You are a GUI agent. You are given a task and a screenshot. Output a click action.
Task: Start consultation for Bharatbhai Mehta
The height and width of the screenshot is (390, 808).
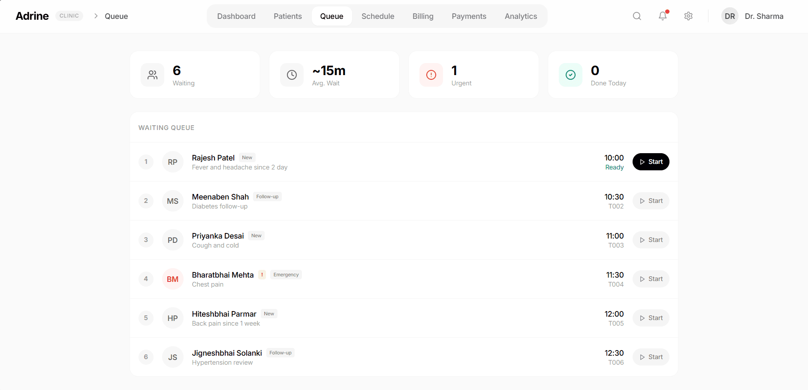tap(651, 279)
